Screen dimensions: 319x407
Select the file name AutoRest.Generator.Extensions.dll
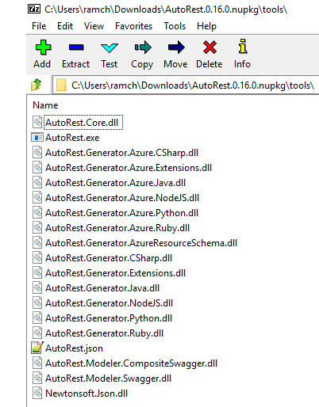pos(115,273)
